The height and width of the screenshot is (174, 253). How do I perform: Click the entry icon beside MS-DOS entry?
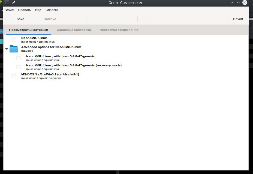point(14,76)
